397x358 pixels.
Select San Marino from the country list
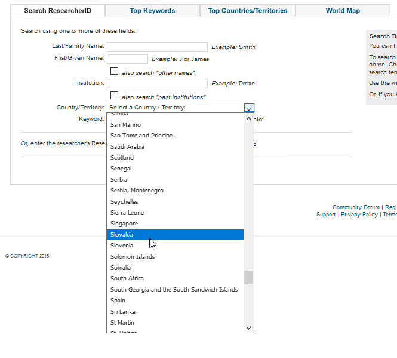tap(175, 125)
